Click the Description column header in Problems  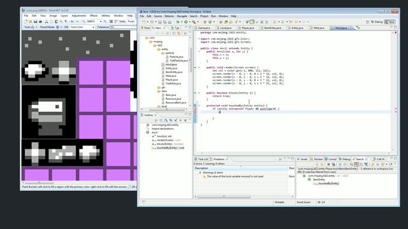tap(241, 168)
